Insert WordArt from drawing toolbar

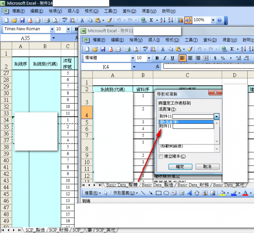(x=189, y=193)
